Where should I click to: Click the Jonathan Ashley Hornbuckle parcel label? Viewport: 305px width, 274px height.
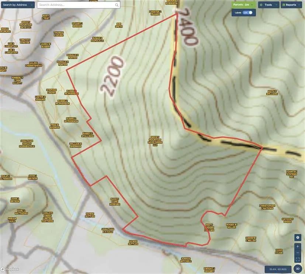point(27,143)
